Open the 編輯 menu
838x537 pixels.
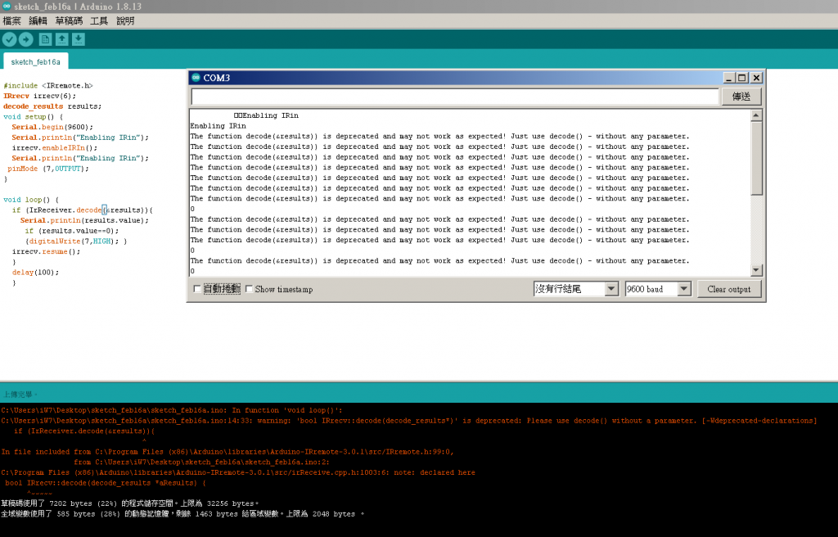click(38, 20)
